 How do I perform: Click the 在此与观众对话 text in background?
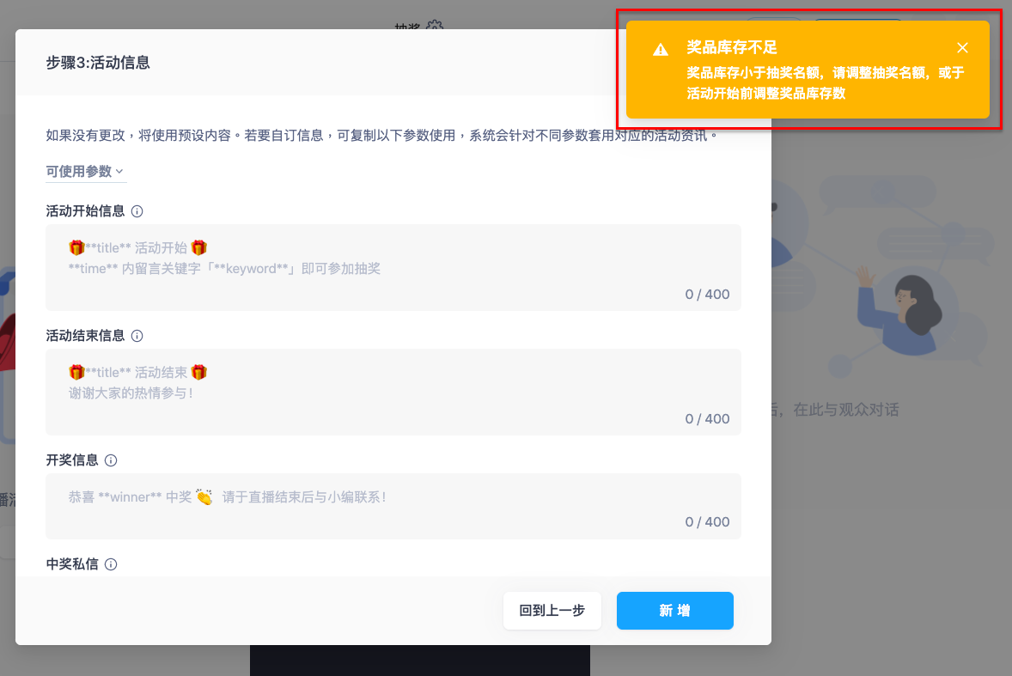point(845,410)
